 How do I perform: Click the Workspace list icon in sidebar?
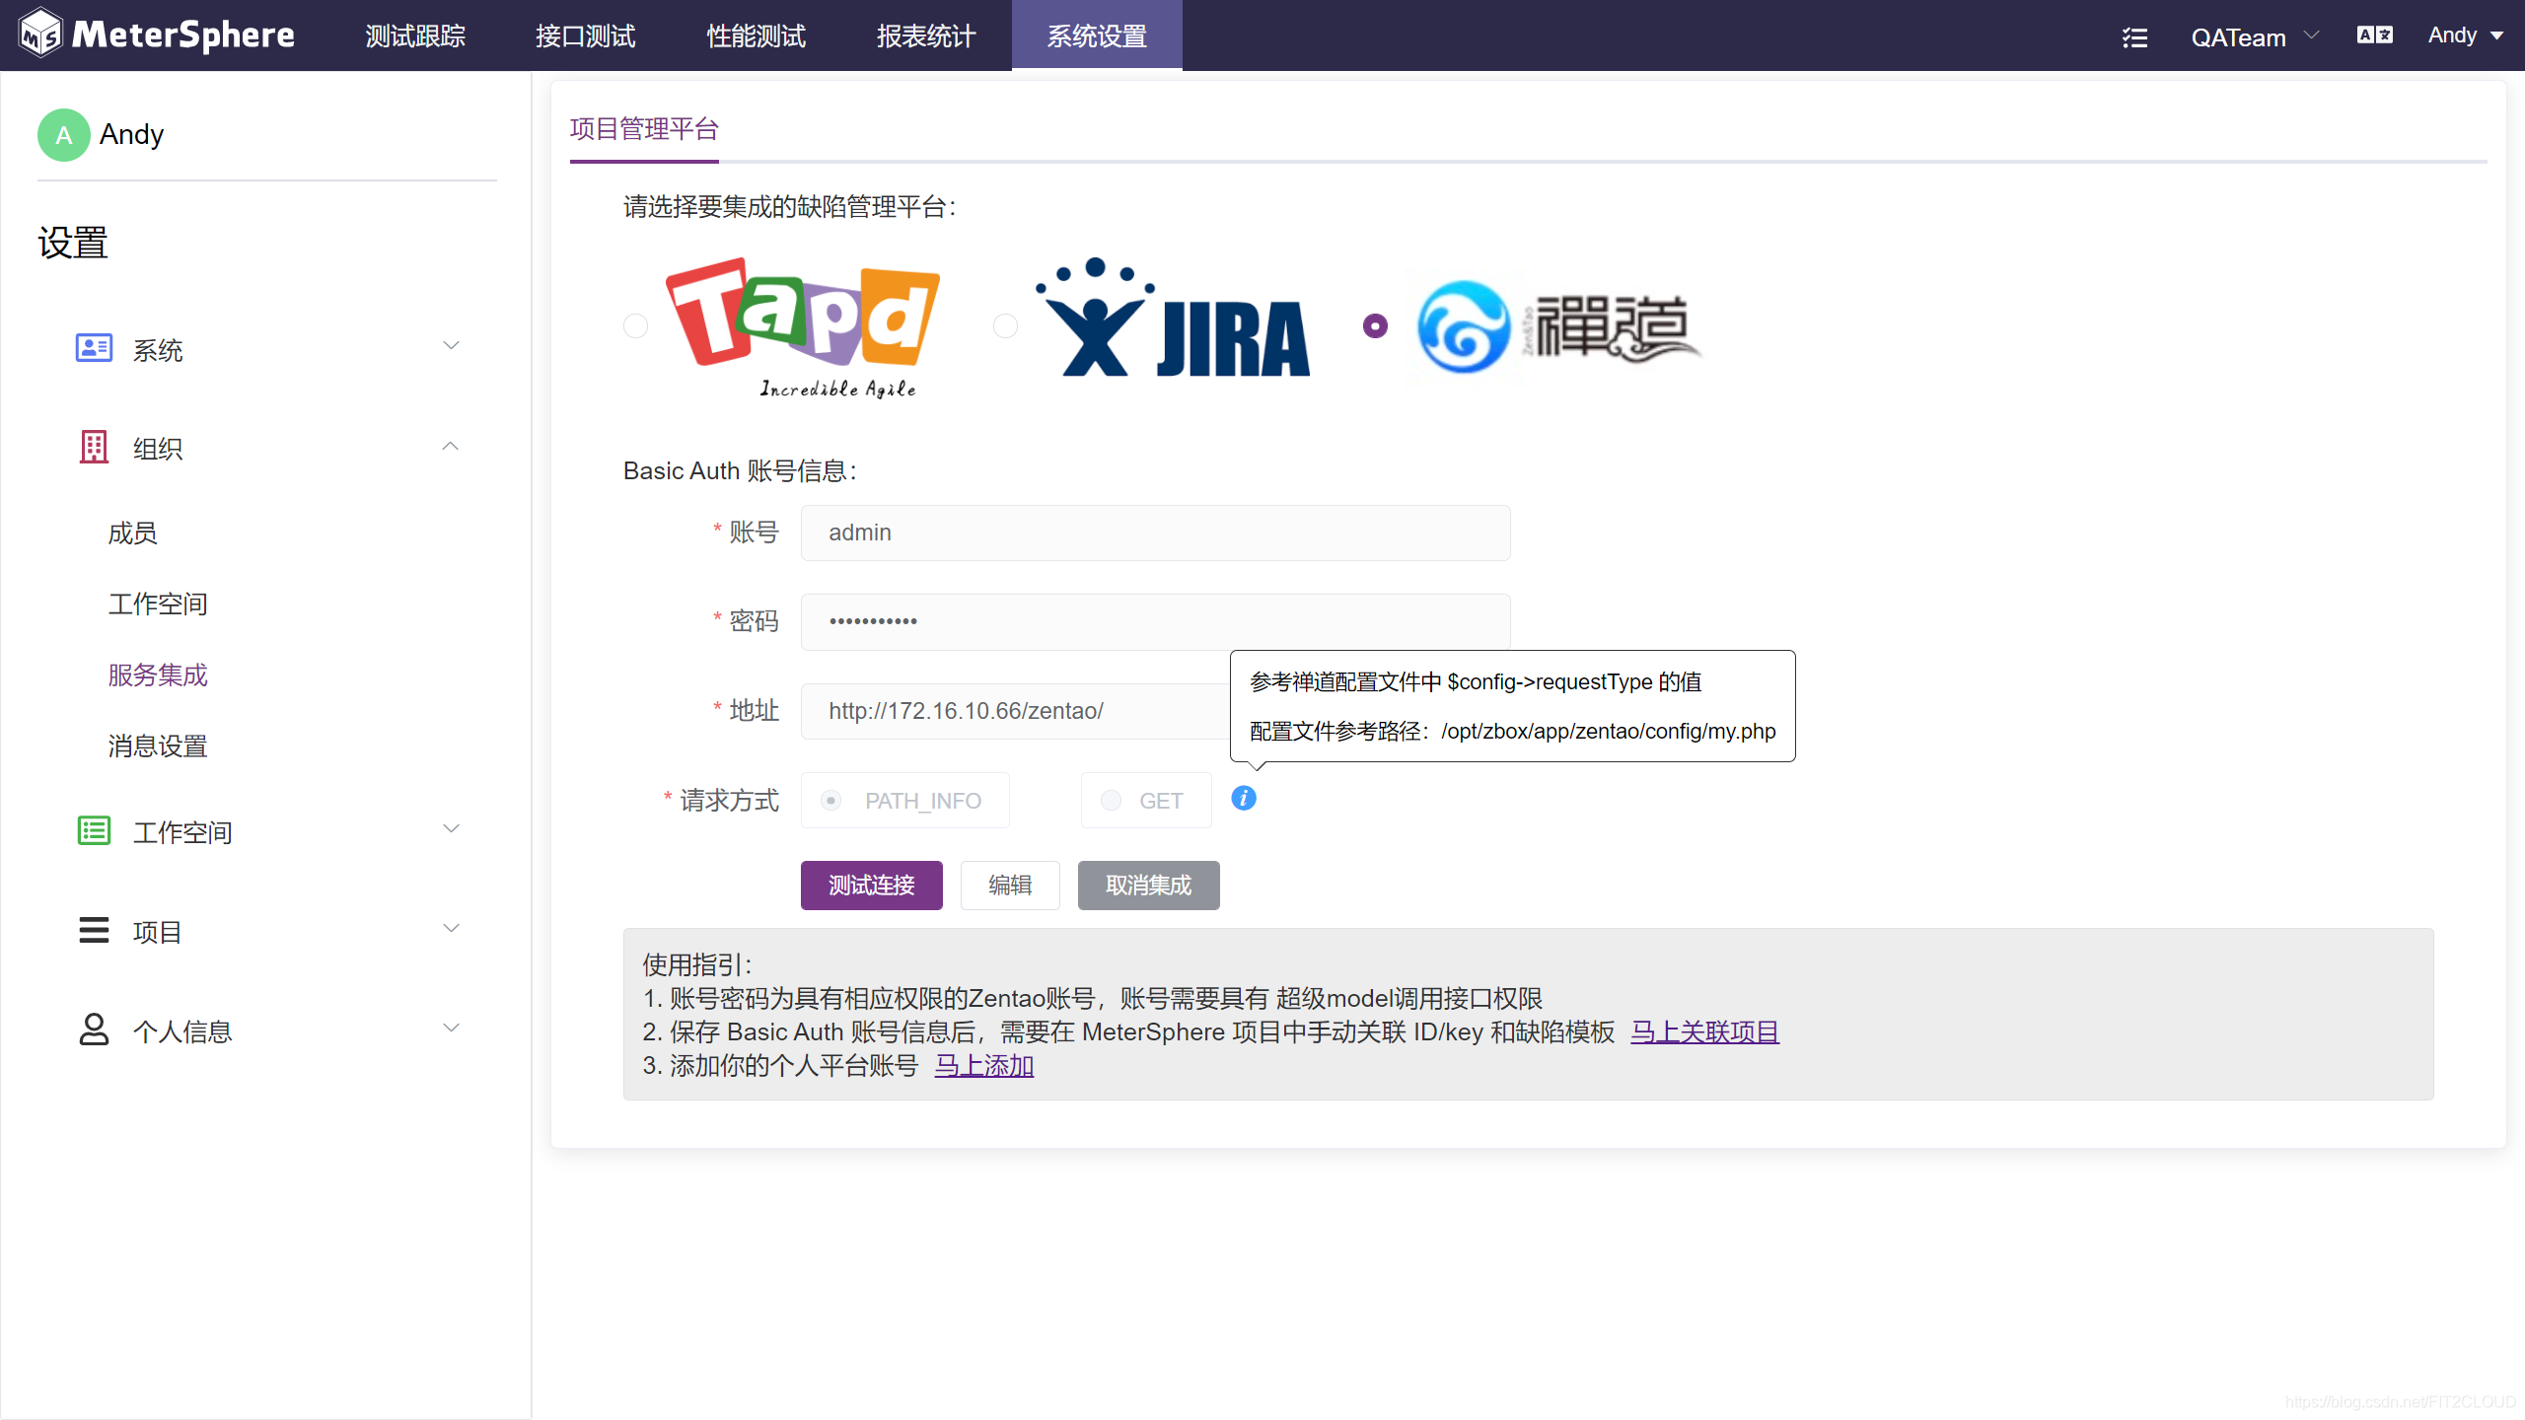click(x=94, y=831)
